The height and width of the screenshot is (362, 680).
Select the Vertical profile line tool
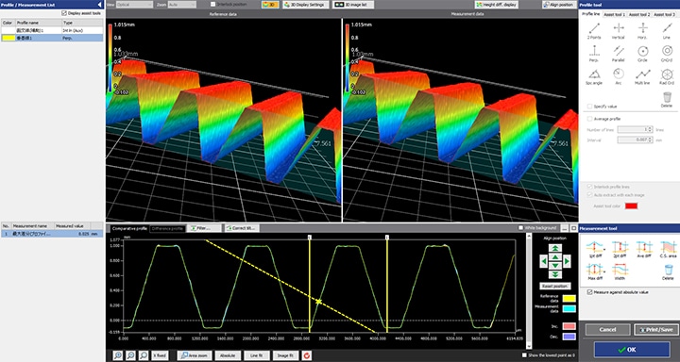point(619,31)
